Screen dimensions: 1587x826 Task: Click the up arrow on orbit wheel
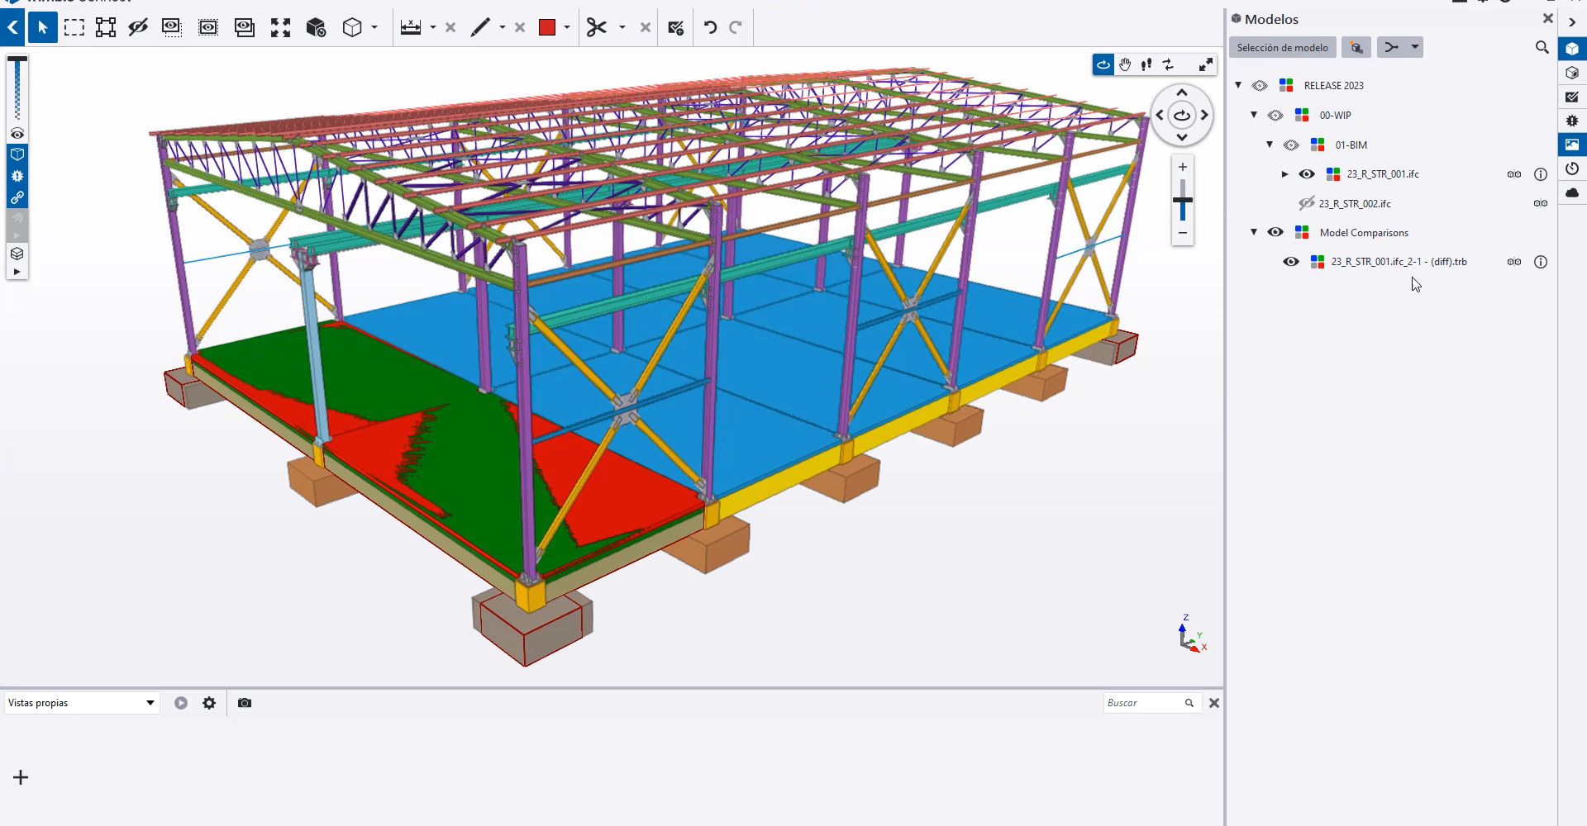[x=1182, y=93]
